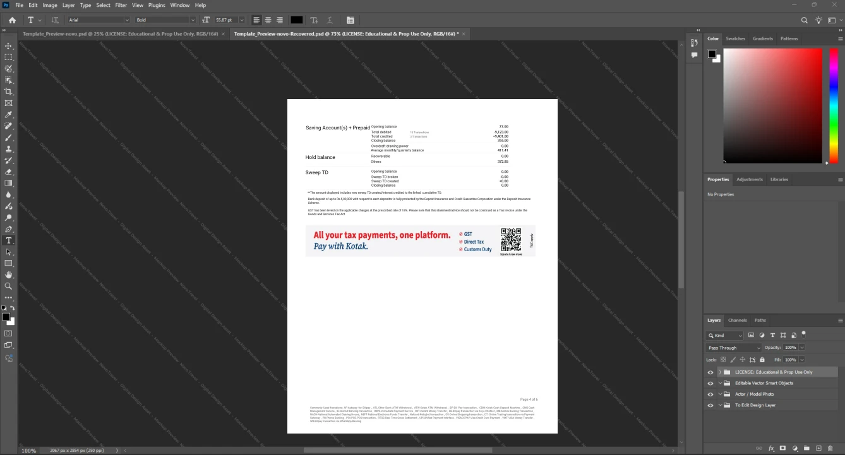
Task: Click the Create new layer icon
Action: click(819, 448)
